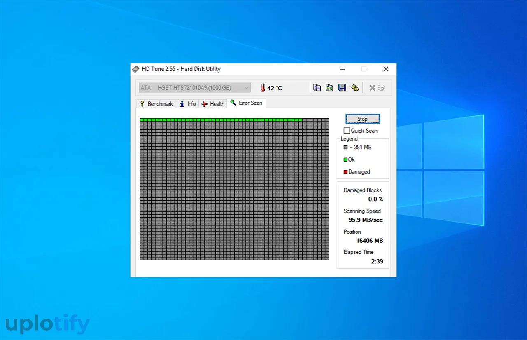This screenshot has width=527, height=340.
Task: Close the HD Tune window
Action: click(386, 69)
